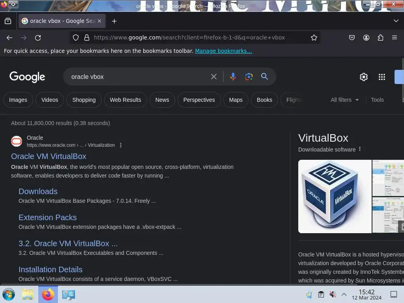Filter results by Videos
The width and height of the screenshot is (404, 303).
(50, 100)
